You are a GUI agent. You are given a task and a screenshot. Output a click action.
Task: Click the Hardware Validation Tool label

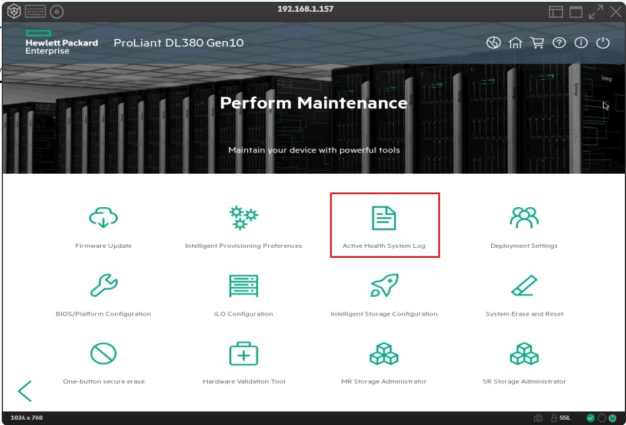point(244,381)
